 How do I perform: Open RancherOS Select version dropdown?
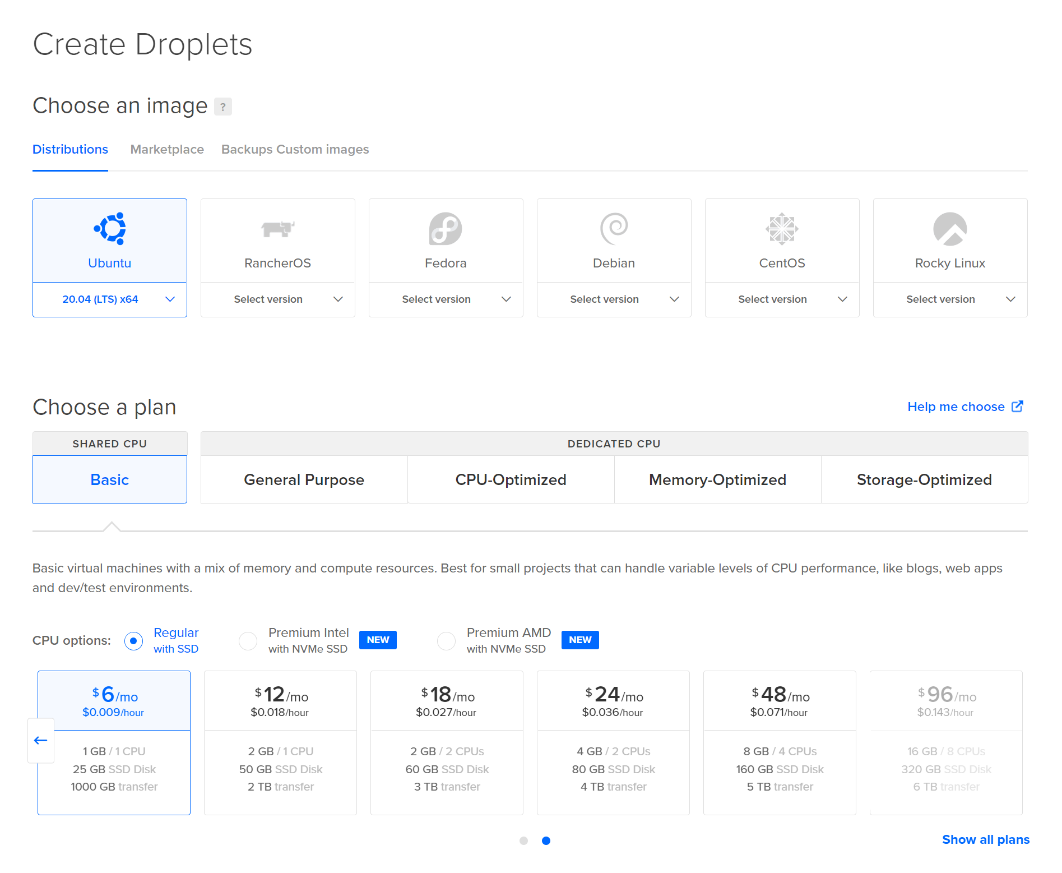click(x=278, y=299)
